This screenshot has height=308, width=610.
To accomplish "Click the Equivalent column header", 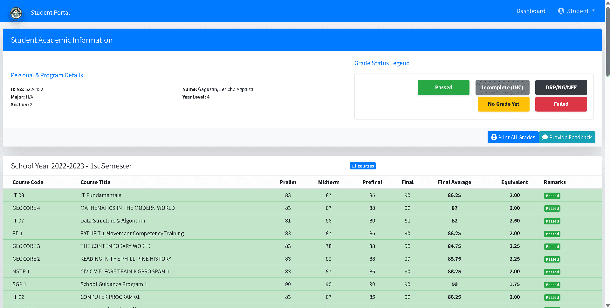I will tap(514, 182).
